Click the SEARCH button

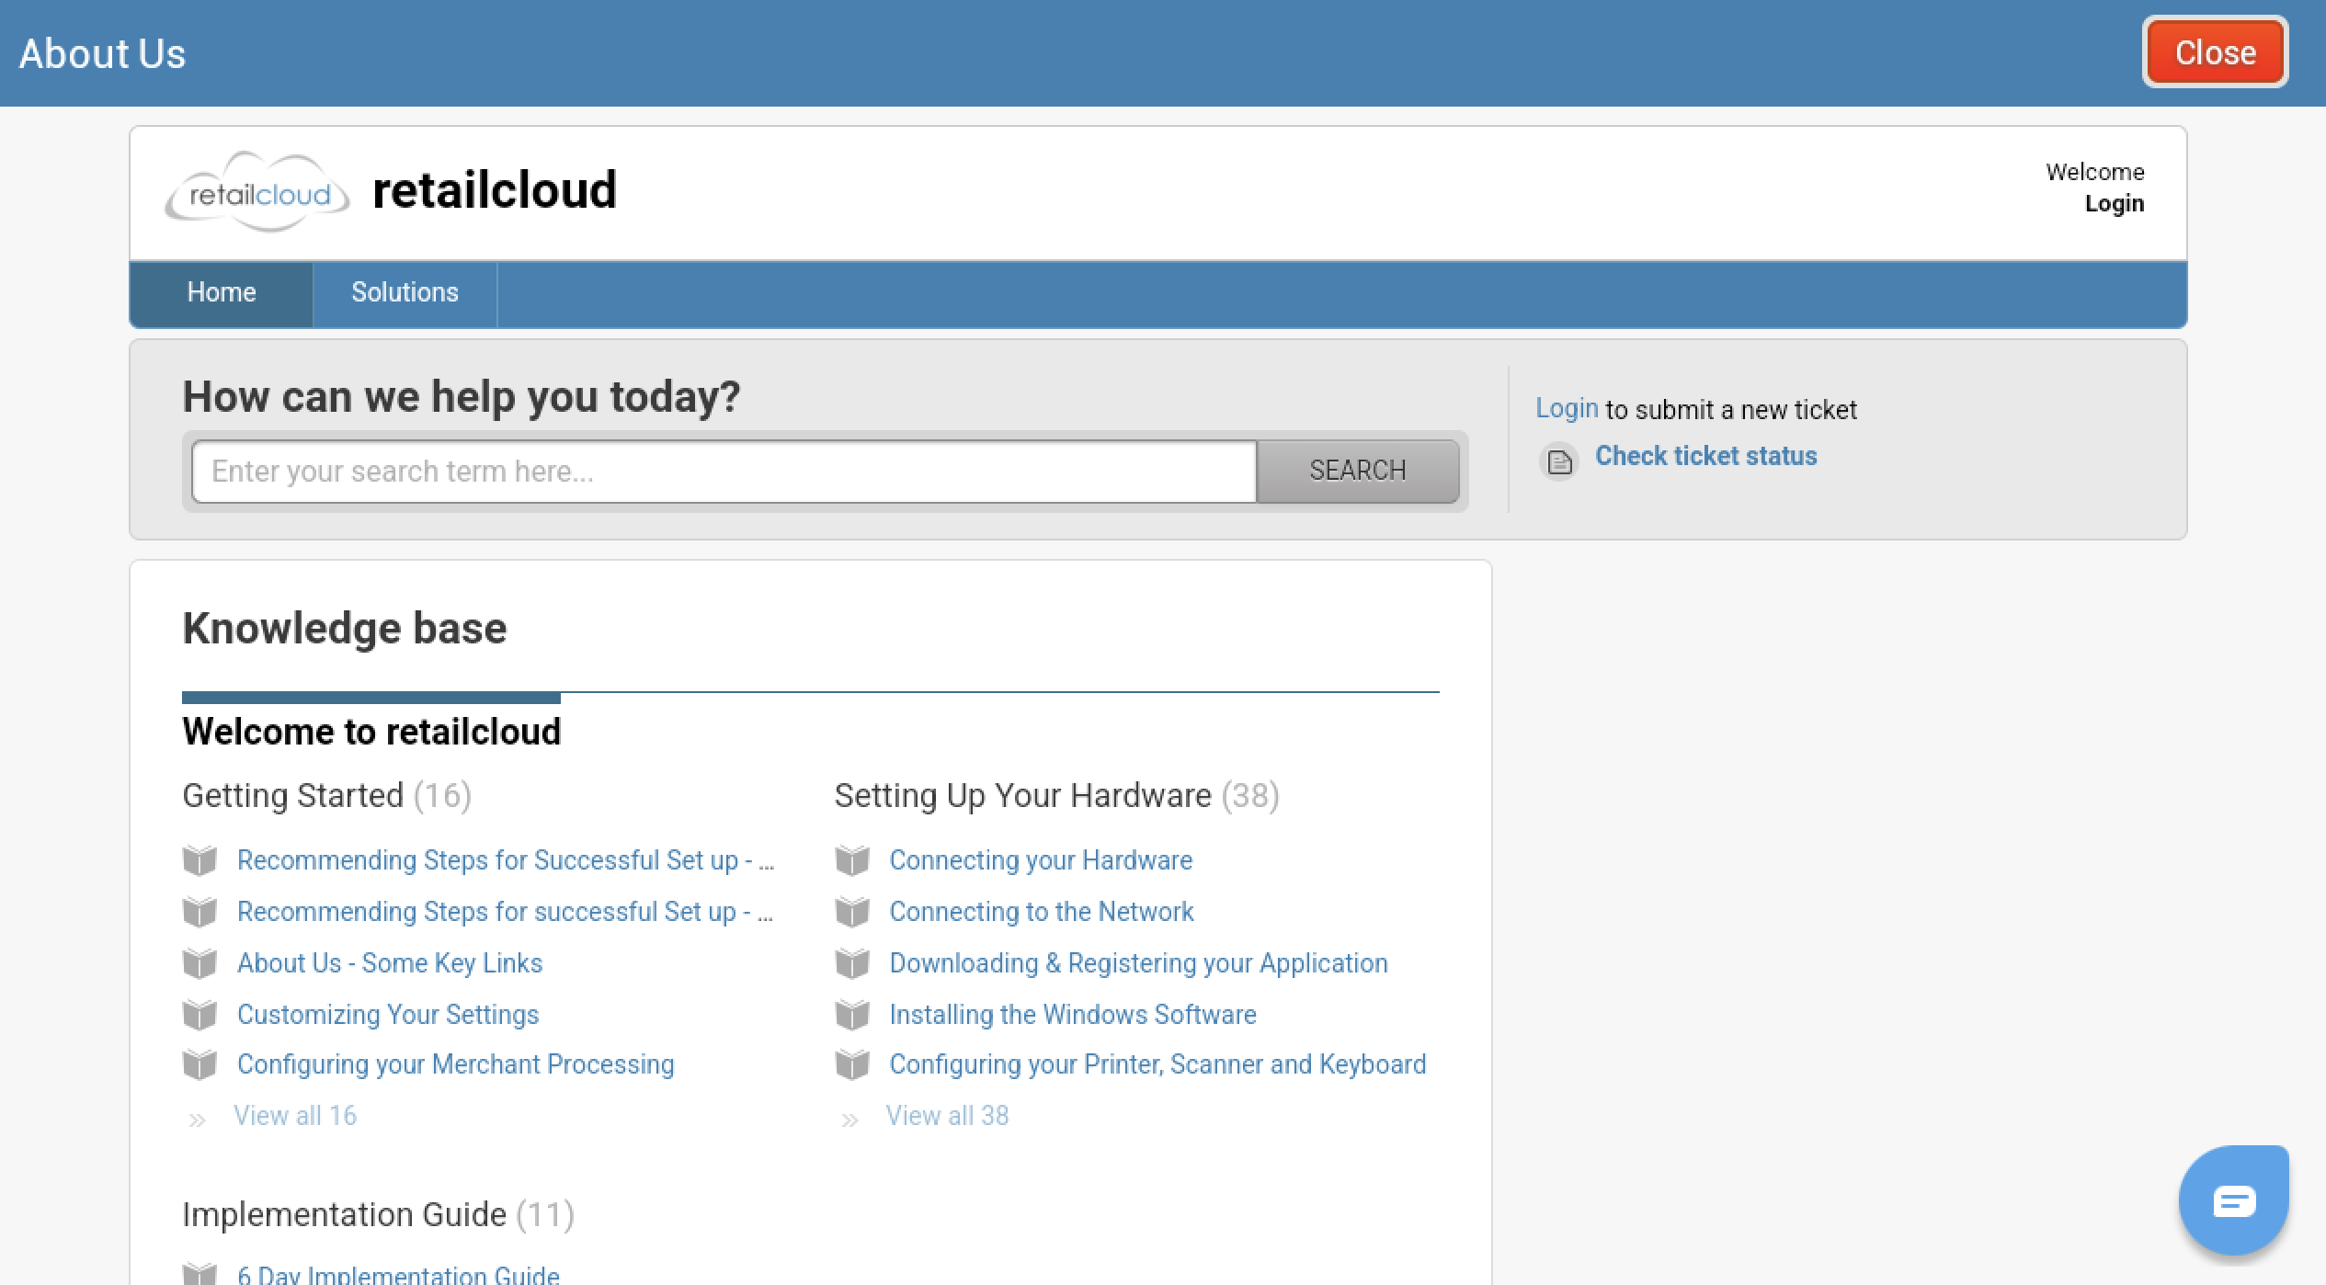point(1357,471)
